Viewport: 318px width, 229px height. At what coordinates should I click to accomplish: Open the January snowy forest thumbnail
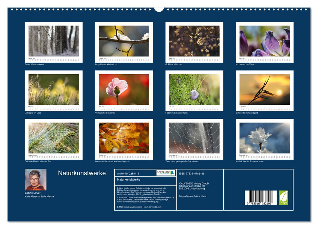(54, 42)
